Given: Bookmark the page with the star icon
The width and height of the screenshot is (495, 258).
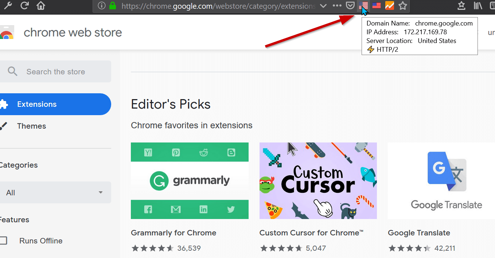Looking at the screenshot, I should pos(402,6).
